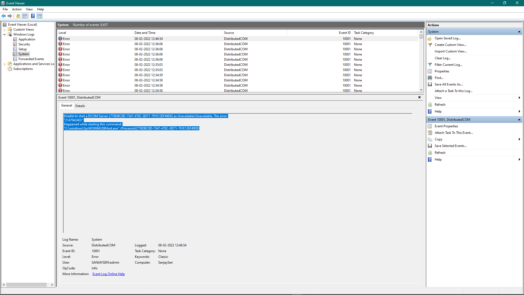Select the Applications and Services Logs item
524x295 pixels.
34,64
